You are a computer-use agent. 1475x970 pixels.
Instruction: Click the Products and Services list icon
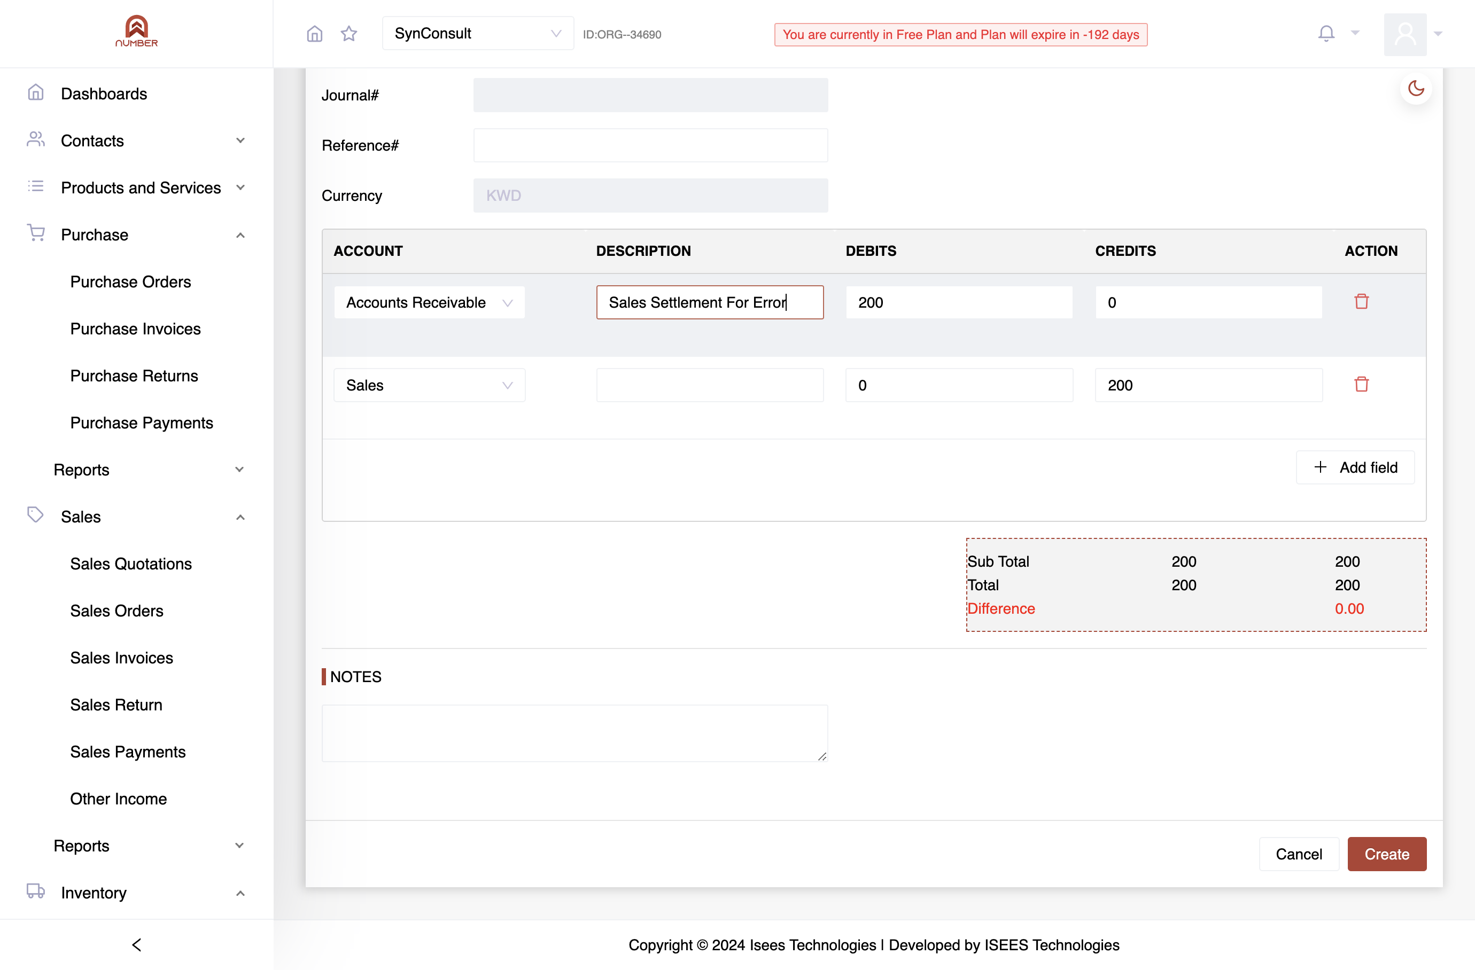tap(36, 186)
